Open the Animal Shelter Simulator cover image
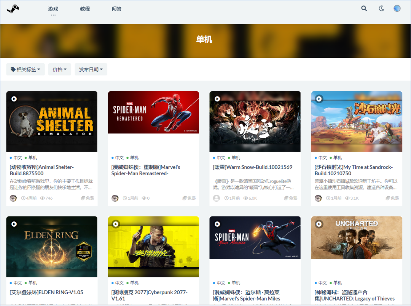This screenshot has height=306, width=411. click(x=52, y=122)
